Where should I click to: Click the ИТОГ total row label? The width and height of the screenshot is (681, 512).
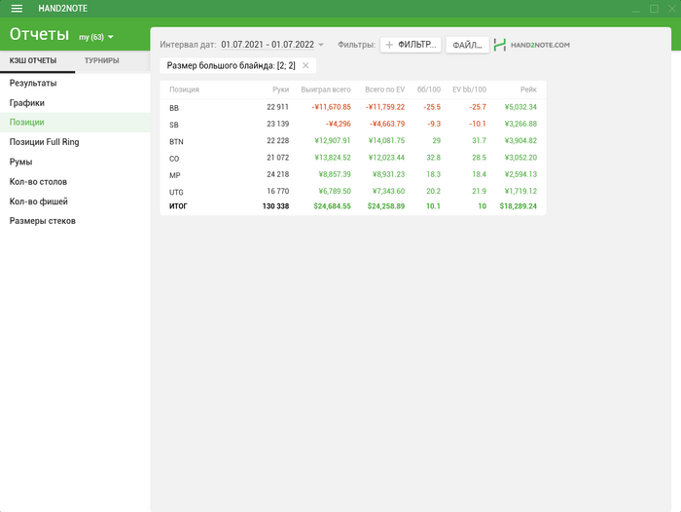click(x=178, y=206)
